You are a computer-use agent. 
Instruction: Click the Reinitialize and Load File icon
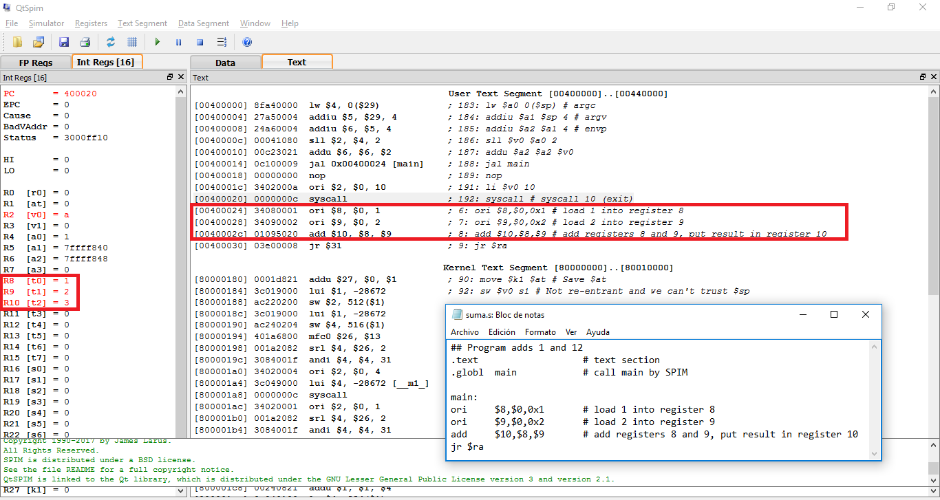click(x=39, y=42)
